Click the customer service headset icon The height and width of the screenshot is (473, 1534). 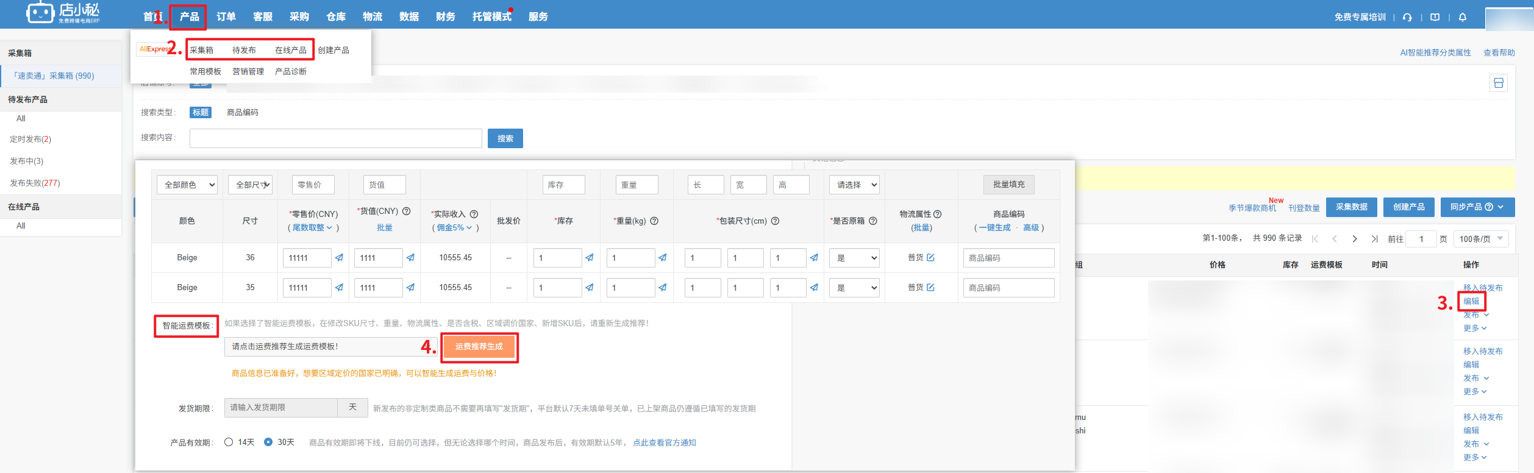tap(1407, 17)
